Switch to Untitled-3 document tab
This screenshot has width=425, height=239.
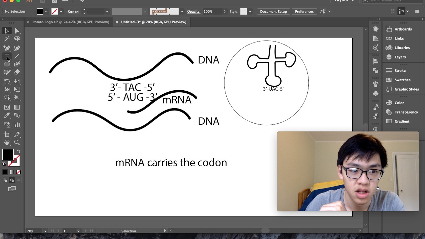pos(153,22)
